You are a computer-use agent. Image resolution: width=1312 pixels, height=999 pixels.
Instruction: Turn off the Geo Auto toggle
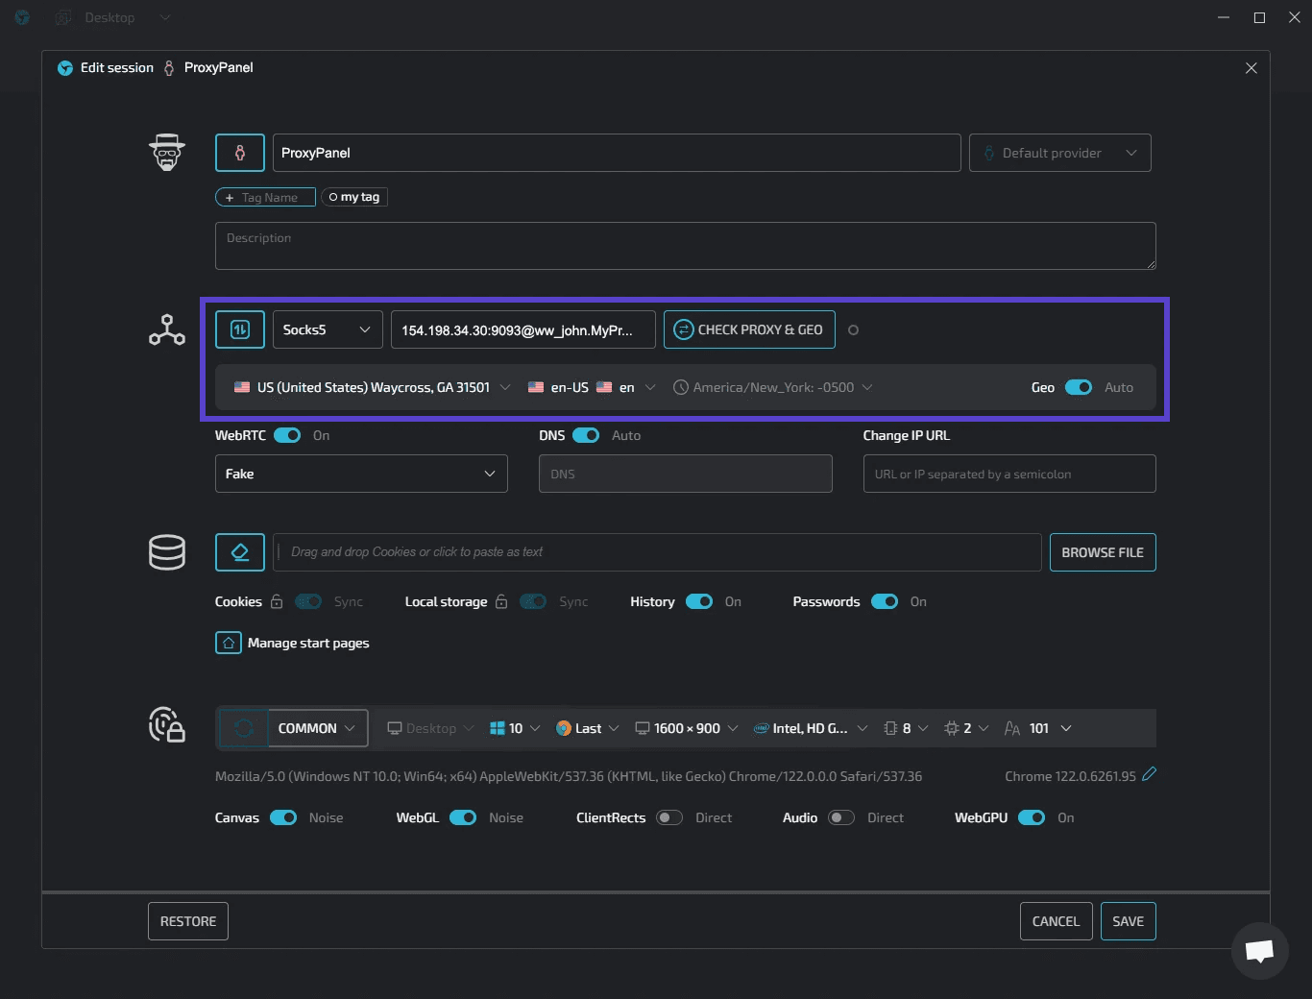point(1078,387)
